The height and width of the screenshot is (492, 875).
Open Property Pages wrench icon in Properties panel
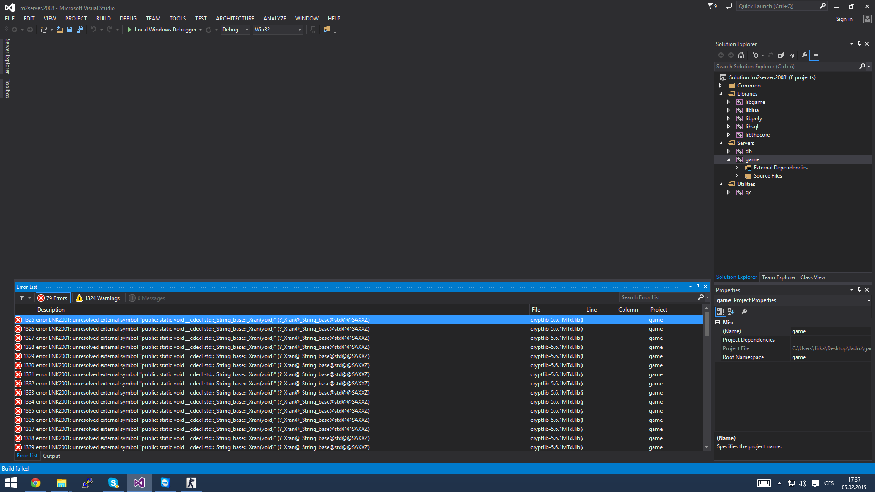click(744, 312)
